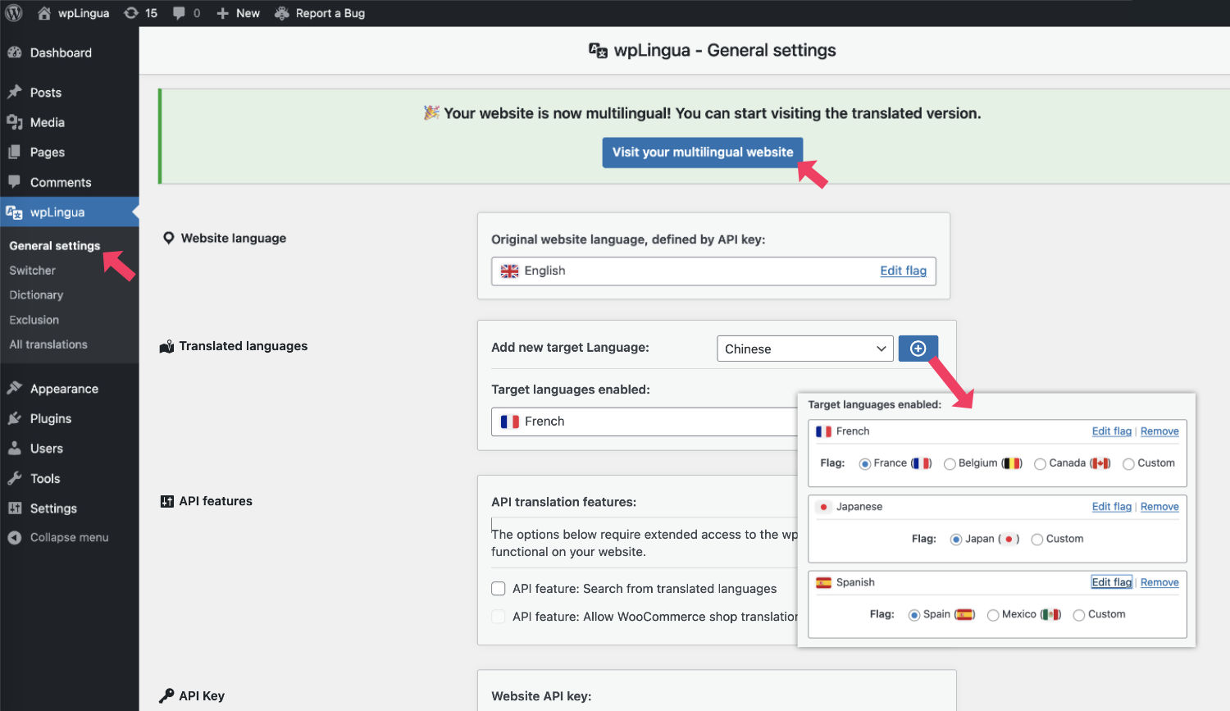Open the 15 pending updates icon
Viewport: 1230px width, 711px height.
(131, 13)
